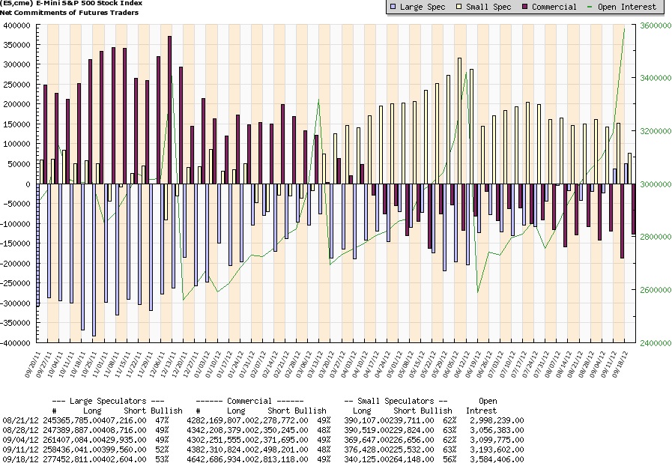Click the 3200000 right axis label
The width and height of the screenshot is (672, 463).
[x=656, y=131]
